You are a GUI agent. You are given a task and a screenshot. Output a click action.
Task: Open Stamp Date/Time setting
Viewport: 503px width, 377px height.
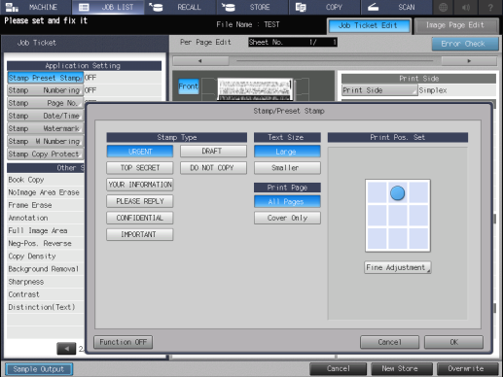[45, 116]
